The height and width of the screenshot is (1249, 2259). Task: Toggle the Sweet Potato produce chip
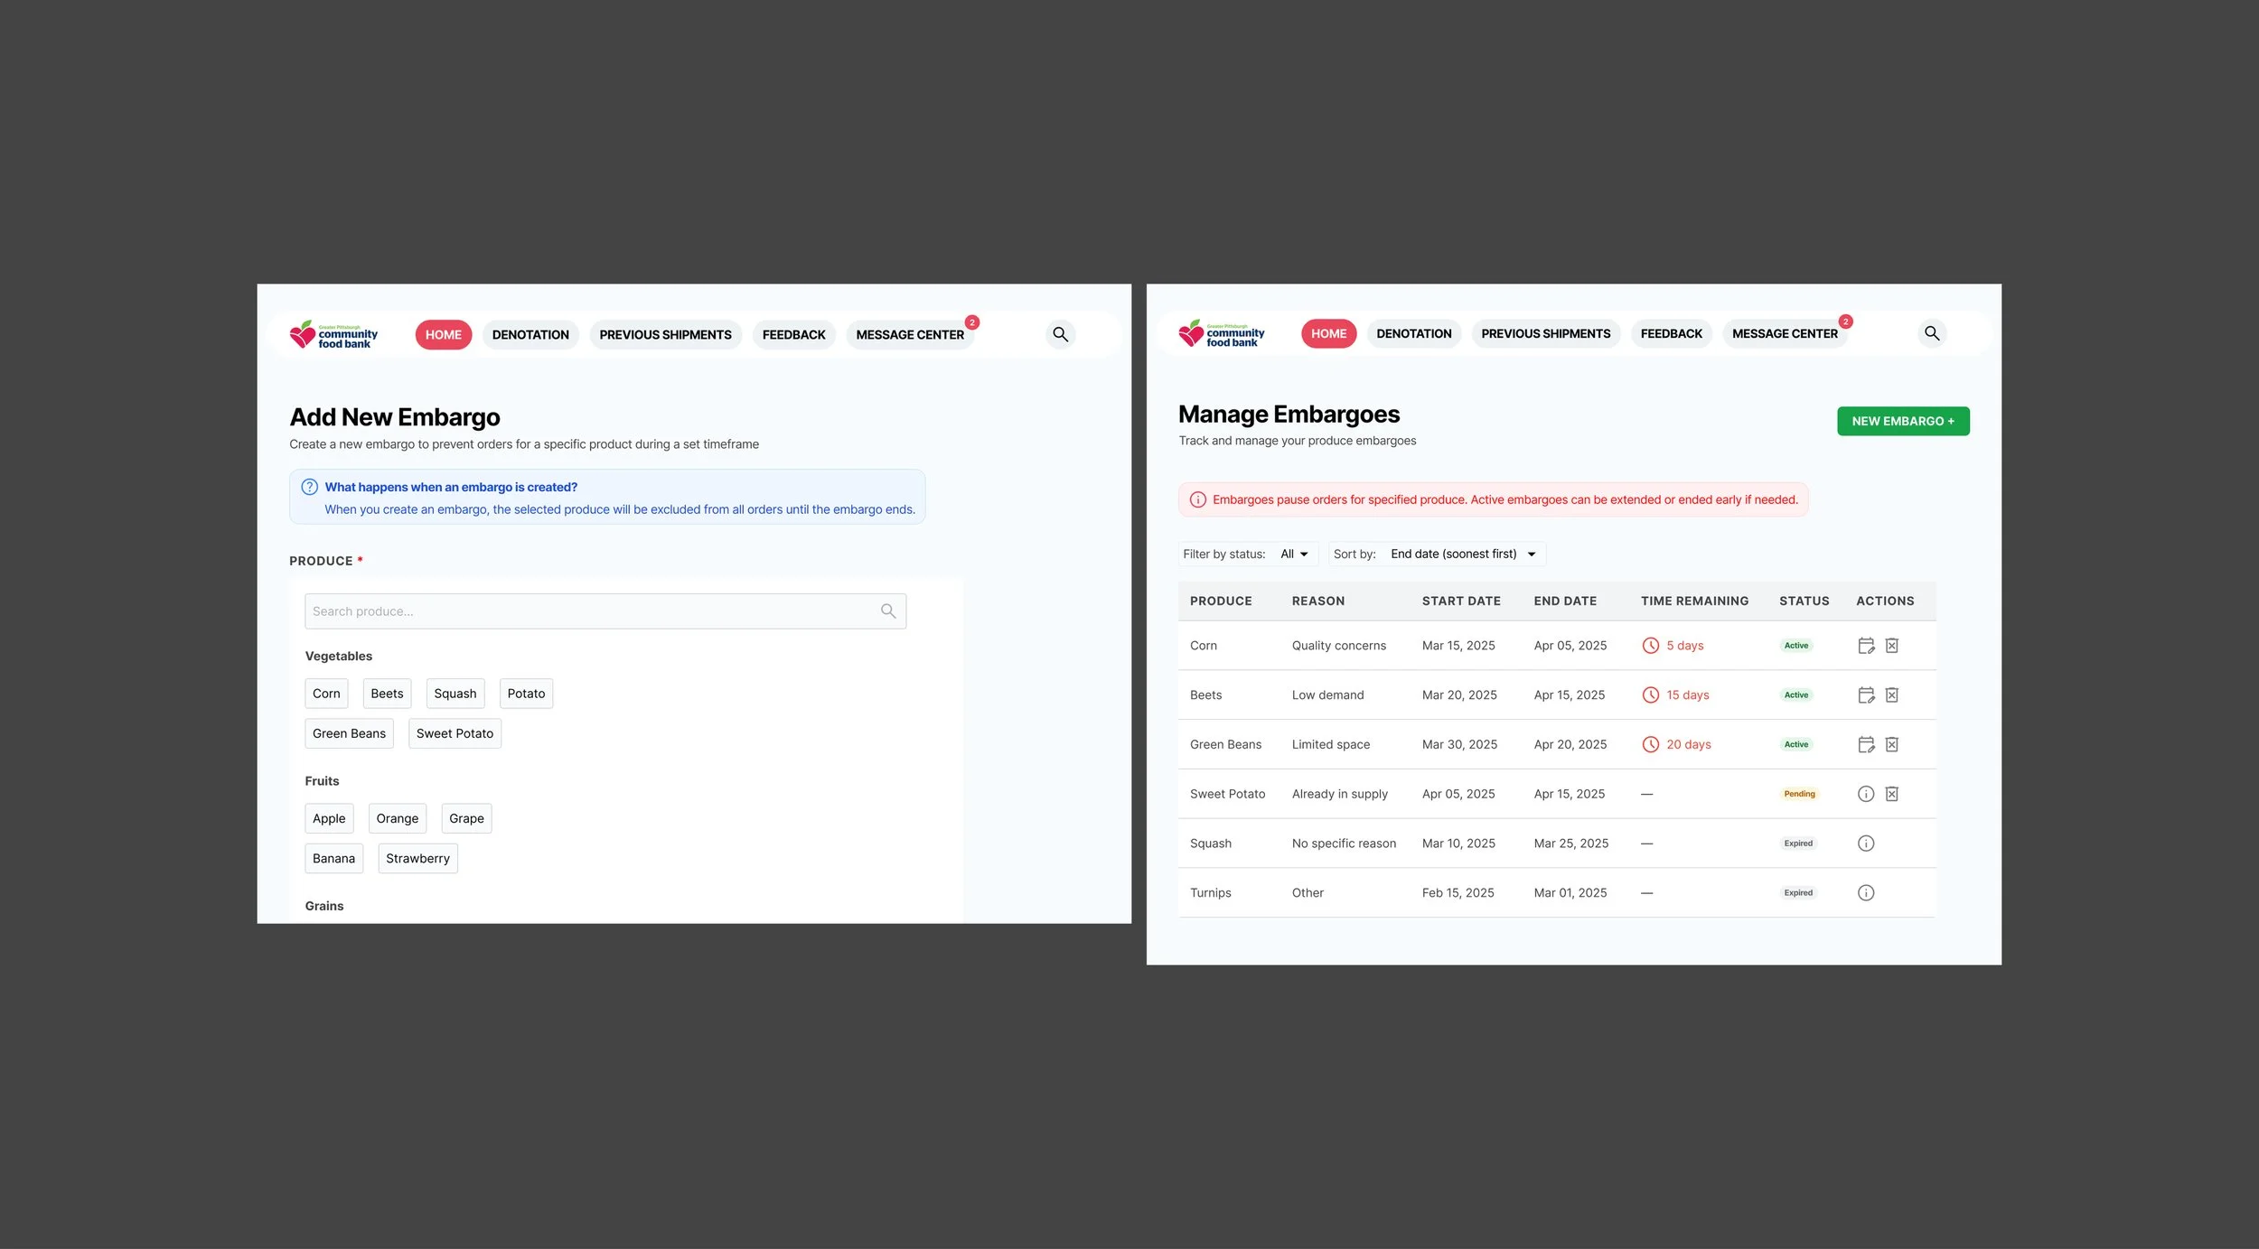point(455,733)
